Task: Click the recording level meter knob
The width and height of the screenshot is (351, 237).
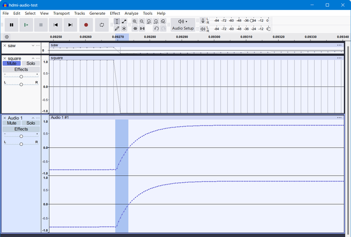Action: pyautogui.click(x=251, y=21)
